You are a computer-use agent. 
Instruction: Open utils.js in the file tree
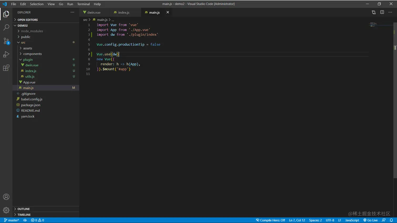(46, 77)
